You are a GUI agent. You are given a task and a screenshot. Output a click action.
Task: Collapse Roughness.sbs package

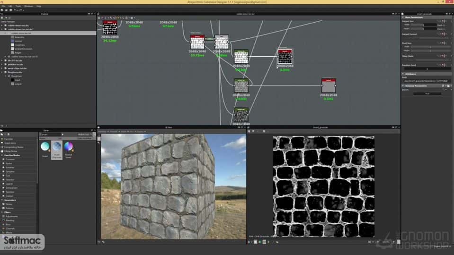[x=2, y=72]
